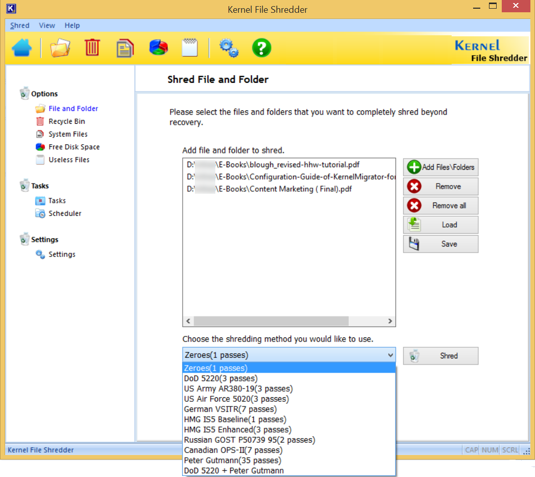This screenshot has height=477, width=535.
Task: Click the file list scroll right arrow
Action: click(x=390, y=321)
